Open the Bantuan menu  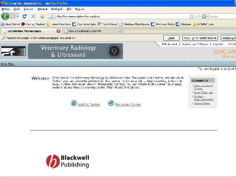(x=79, y=9)
